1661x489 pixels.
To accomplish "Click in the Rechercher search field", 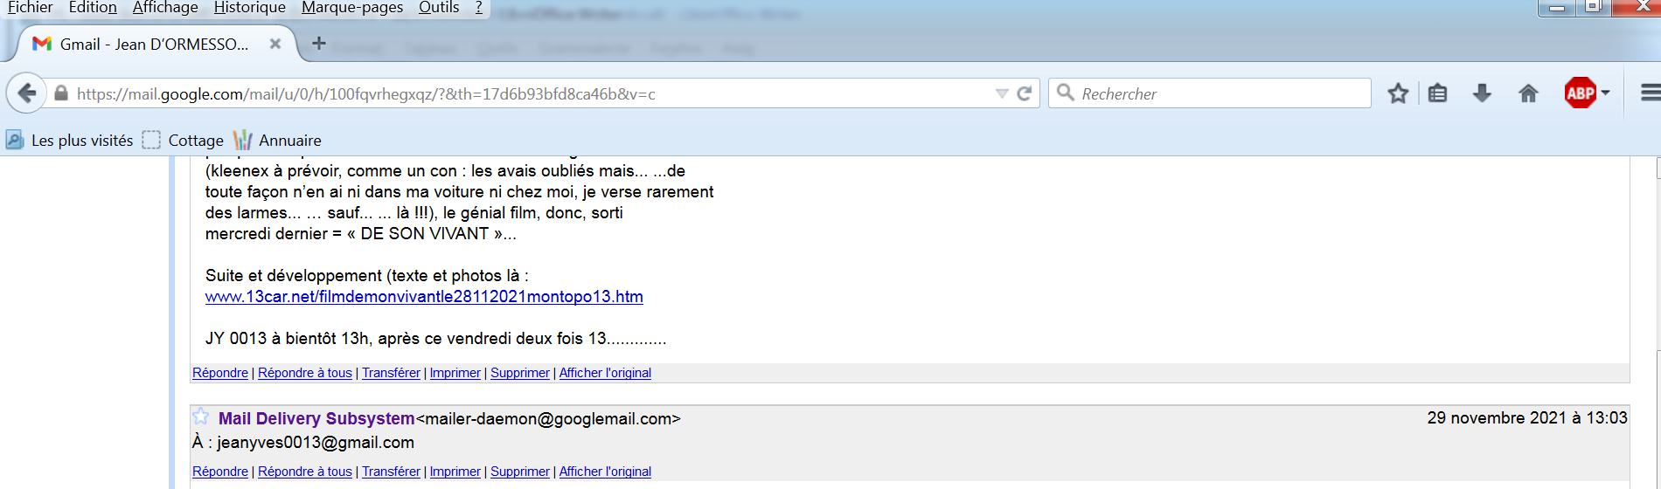I will coord(1209,93).
